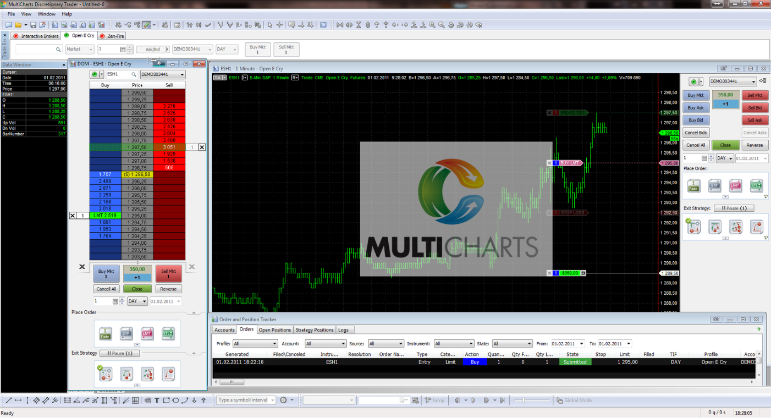This screenshot has height=418, width=771.
Task: Open the DAY time-in-force dropdown
Action: click(227, 49)
